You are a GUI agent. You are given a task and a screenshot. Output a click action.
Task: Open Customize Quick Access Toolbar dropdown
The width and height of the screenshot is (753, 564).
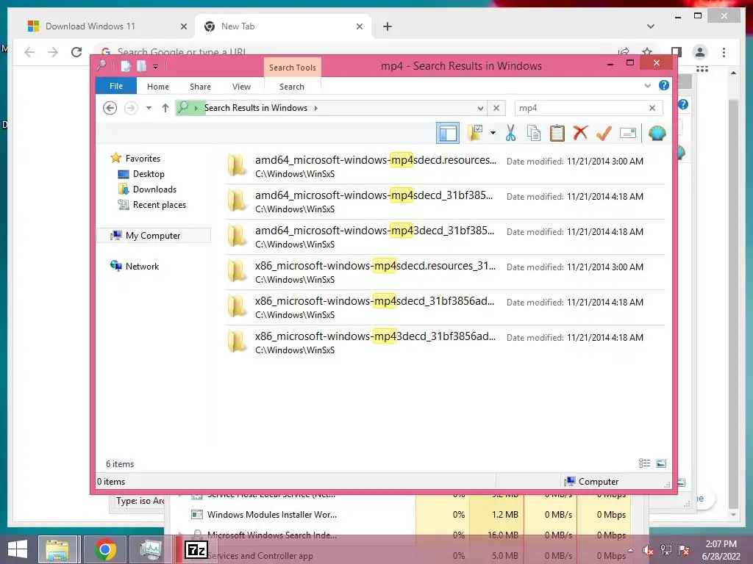[156, 67]
